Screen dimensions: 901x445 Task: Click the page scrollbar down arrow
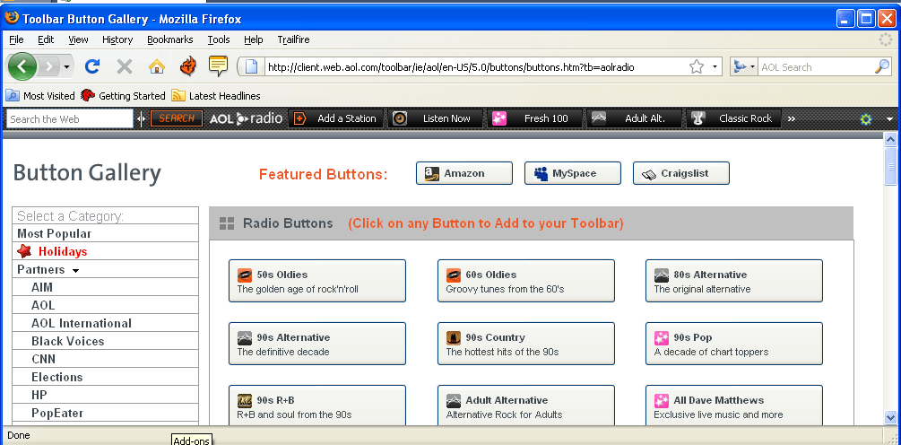[890, 417]
